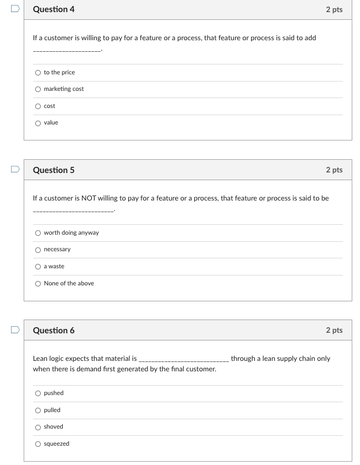360x465 pixels.
Task: Pick 'squeezed' in Question 6
Action: [x=38, y=444]
